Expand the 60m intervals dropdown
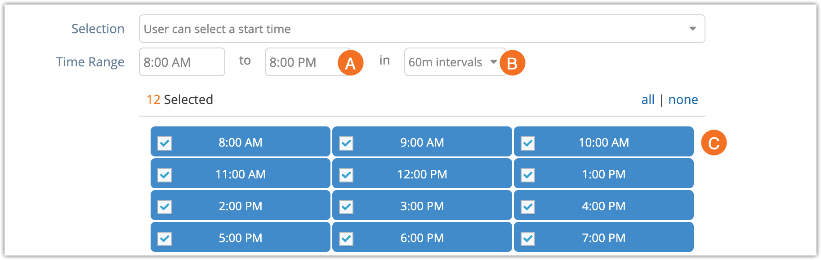Viewport: 821px width, 260px height. click(455, 62)
